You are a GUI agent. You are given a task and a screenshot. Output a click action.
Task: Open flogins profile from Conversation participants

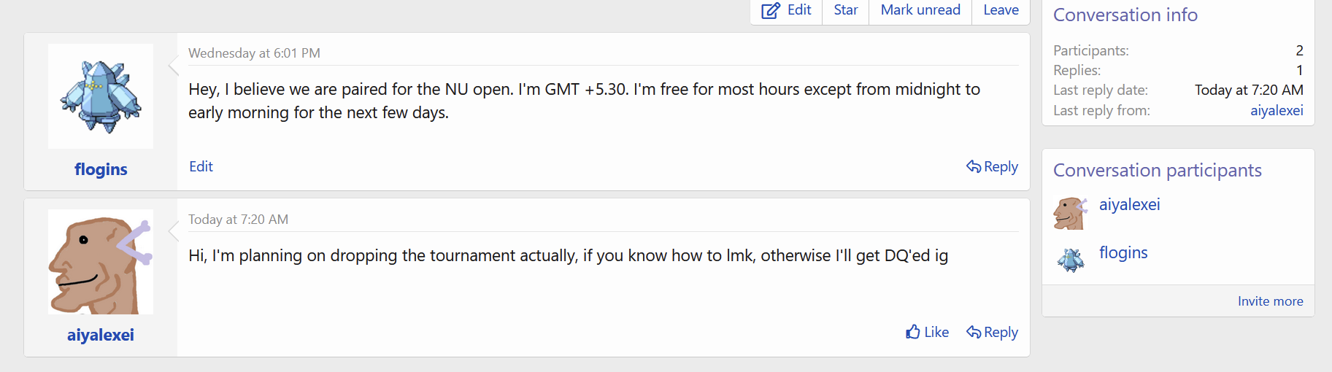coord(1123,252)
